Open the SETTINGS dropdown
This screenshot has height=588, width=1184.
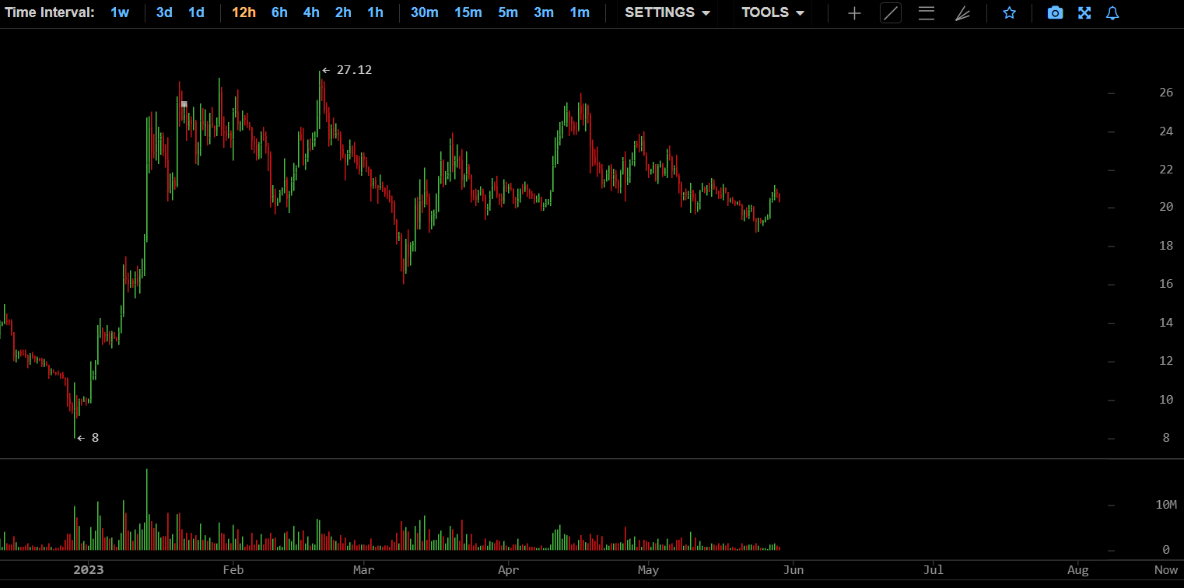pos(667,12)
